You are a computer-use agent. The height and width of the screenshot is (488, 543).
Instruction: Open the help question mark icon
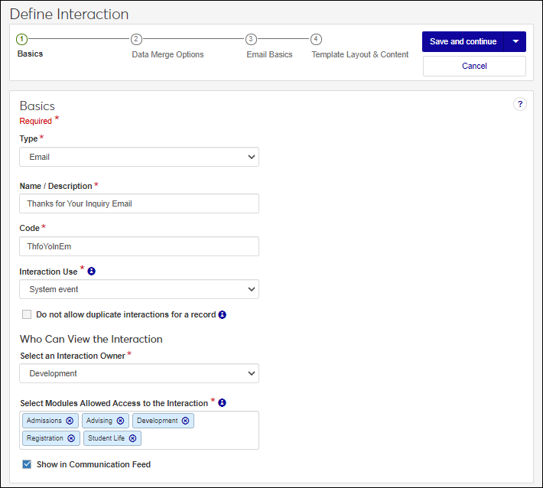[x=520, y=105]
